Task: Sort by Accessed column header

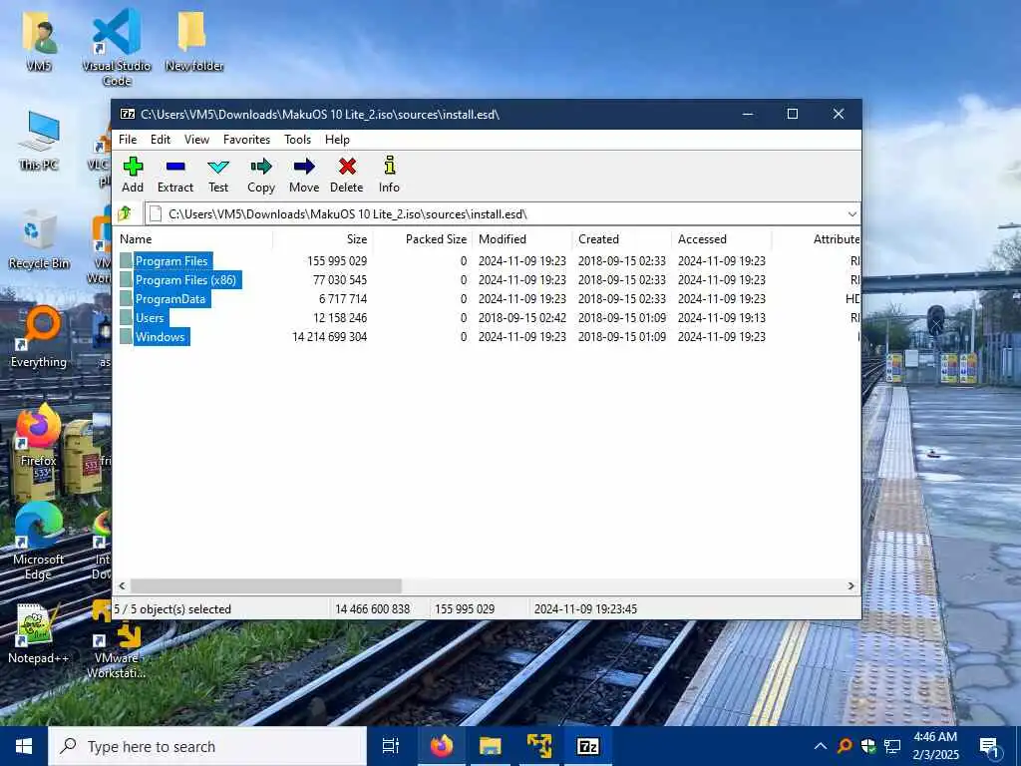Action: tap(722, 239)
